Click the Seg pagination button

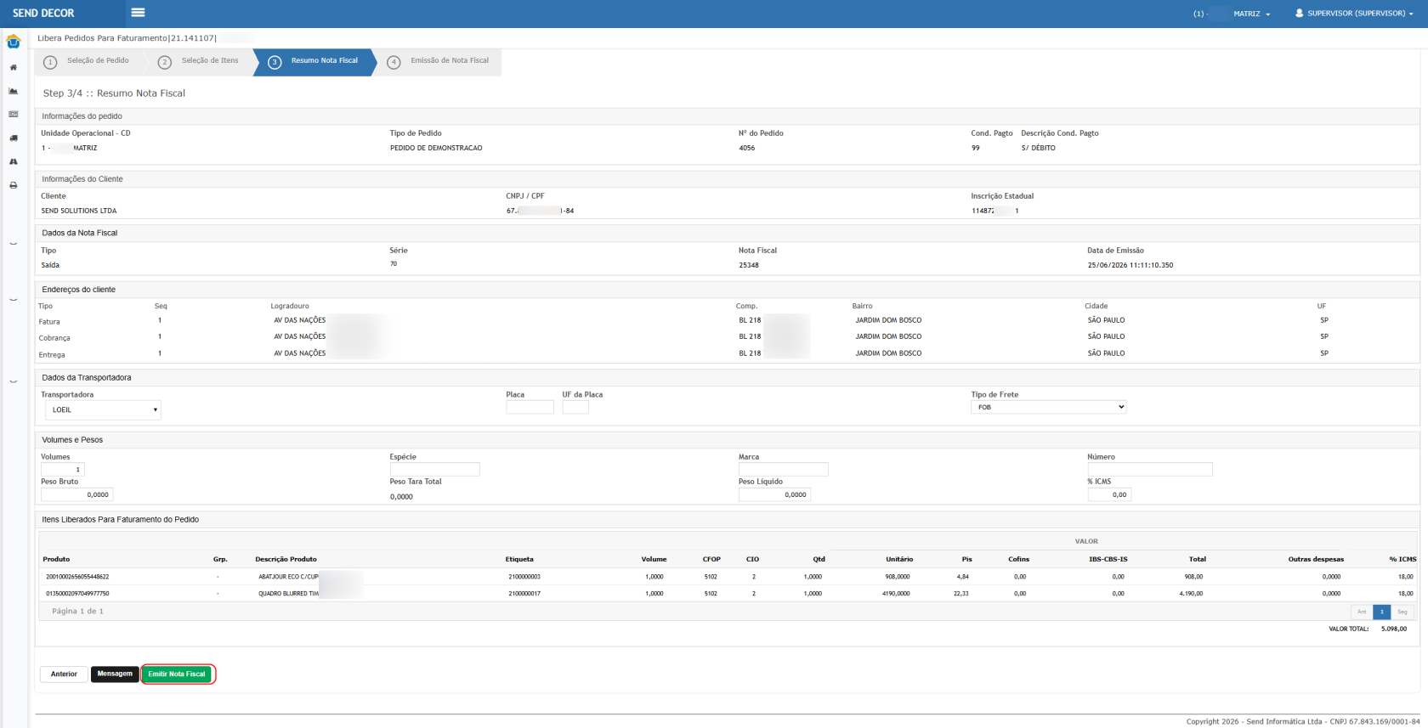coord(1402,612)
